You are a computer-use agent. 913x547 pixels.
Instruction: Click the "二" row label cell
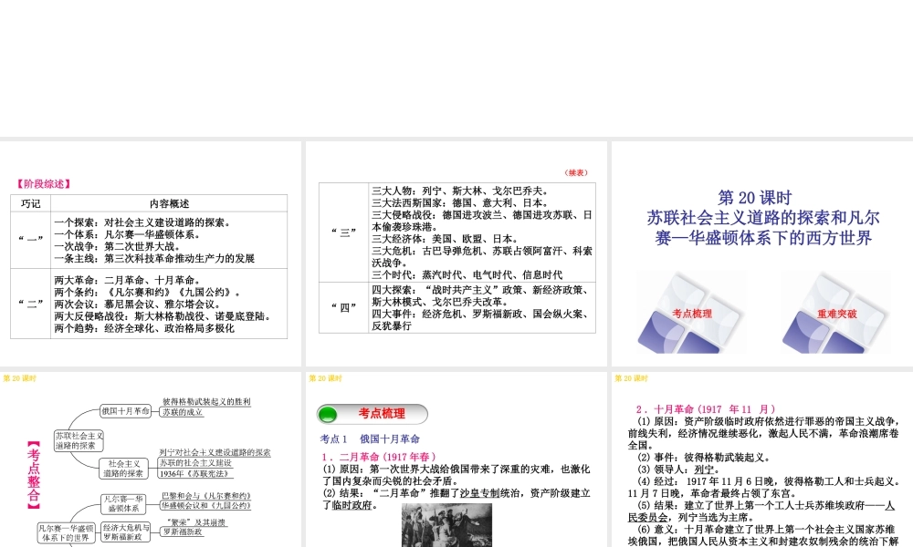click(x=30, y=304)
